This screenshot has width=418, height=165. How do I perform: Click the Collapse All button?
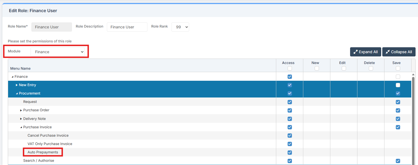(x=399, y=52)
